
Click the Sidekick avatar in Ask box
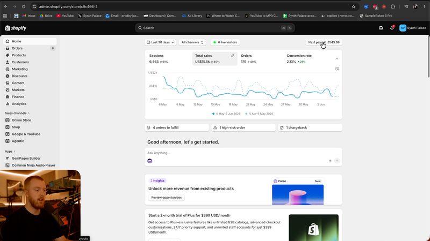(x=150, y=161)
